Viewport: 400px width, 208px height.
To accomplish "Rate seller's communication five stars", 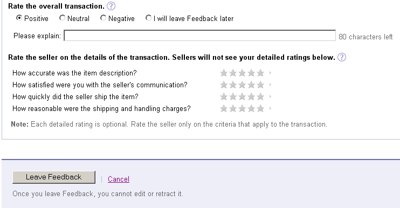I will coord(260,85).
